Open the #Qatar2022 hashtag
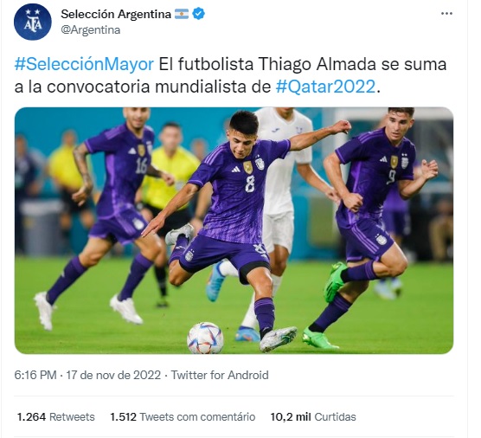The image size is (481, 438). pyautogui.click(x=325, y=87)
